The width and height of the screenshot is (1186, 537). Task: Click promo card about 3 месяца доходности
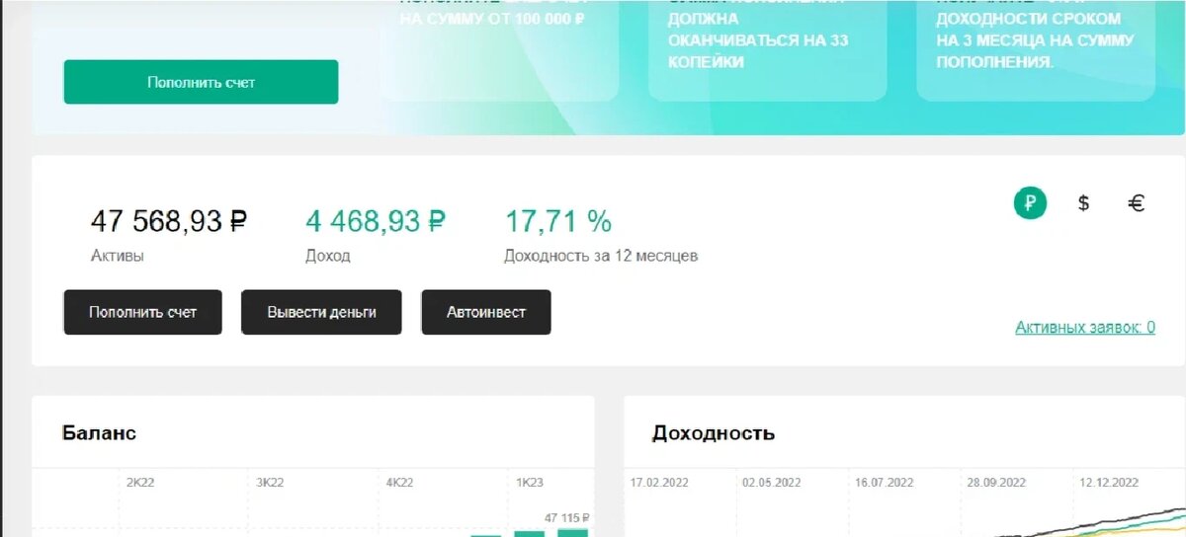[1036, 49]
